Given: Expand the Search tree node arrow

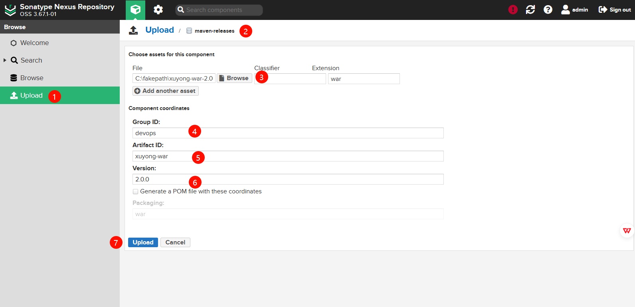Looking at the screenshot, I should pyautogui.click(x=5, y=60).
